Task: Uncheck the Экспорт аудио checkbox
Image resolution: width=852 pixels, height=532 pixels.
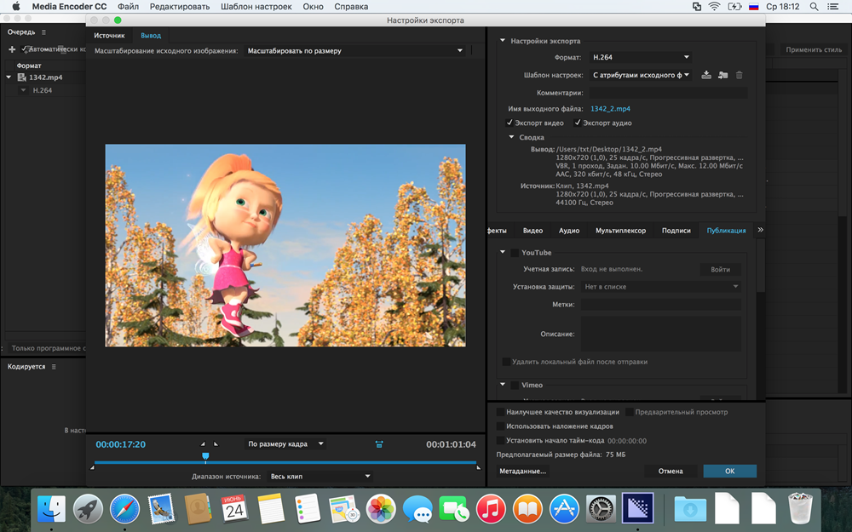Action: pos(578,123)
